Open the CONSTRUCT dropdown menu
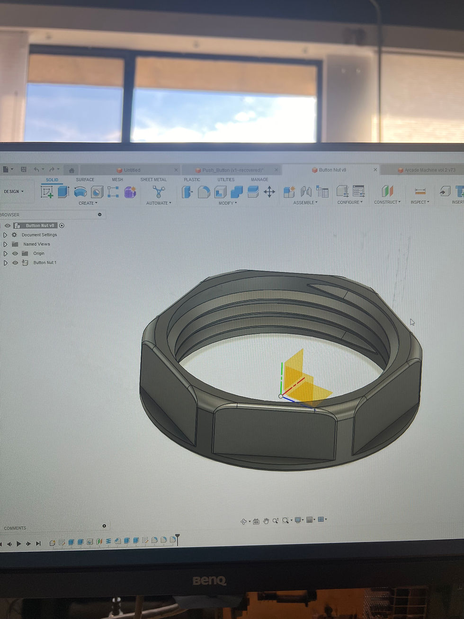The image size is (464, 619). 387,202
